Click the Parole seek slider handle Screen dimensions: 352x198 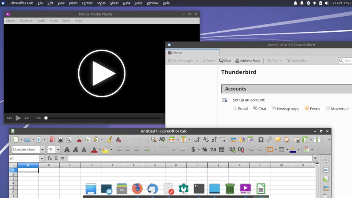(x=46, y=118)
